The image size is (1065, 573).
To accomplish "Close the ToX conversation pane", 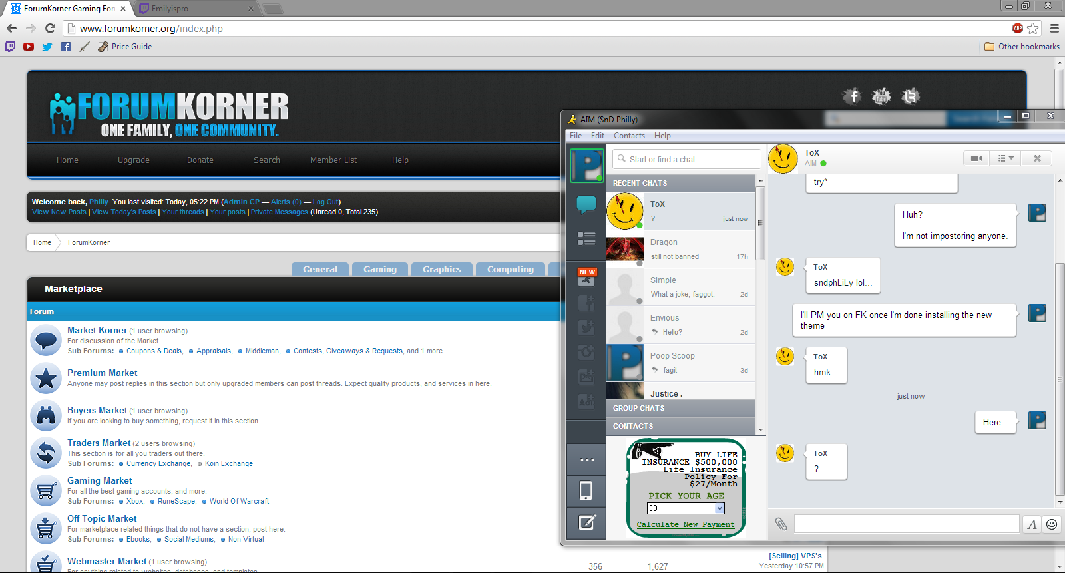I will point(1037,158).
